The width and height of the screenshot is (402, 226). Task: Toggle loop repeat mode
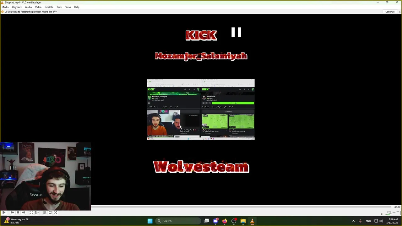click(x=50, y=213)
